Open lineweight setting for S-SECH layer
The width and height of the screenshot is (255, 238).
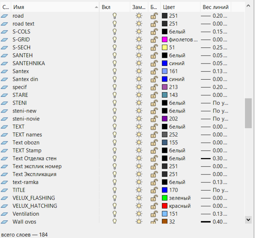click(214, 47)
